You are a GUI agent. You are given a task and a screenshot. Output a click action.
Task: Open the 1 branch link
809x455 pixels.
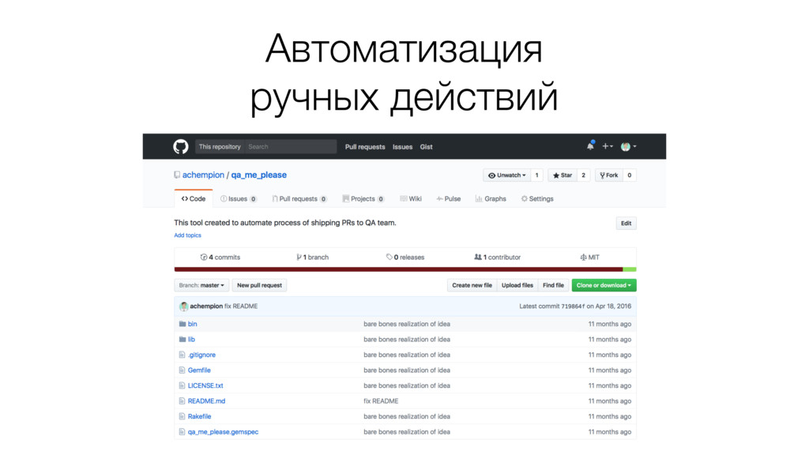(x=313, y=257)
